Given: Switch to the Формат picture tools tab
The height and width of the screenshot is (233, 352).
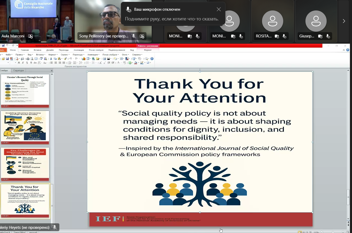Looking at the screenshot, I should 148,50.
